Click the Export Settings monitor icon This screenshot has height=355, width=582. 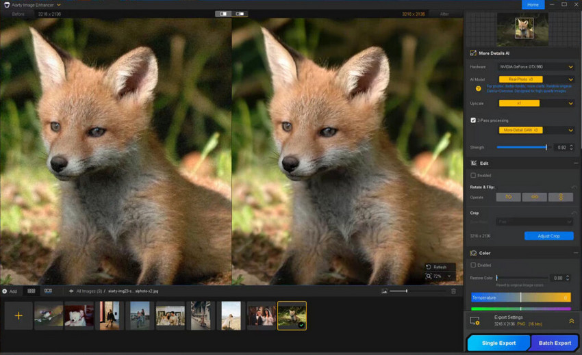475,321
